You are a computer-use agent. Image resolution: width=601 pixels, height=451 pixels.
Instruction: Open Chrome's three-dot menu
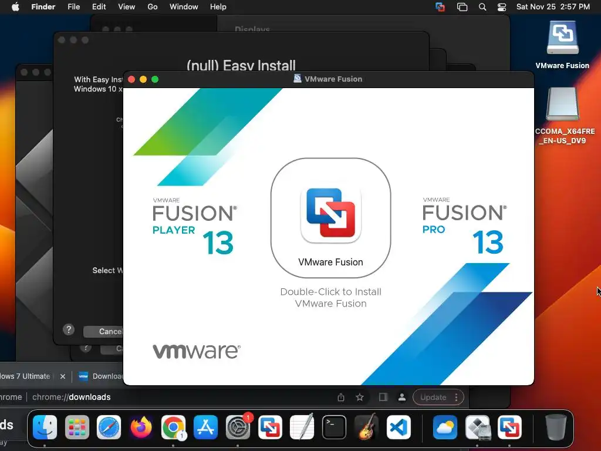[456, 398]
